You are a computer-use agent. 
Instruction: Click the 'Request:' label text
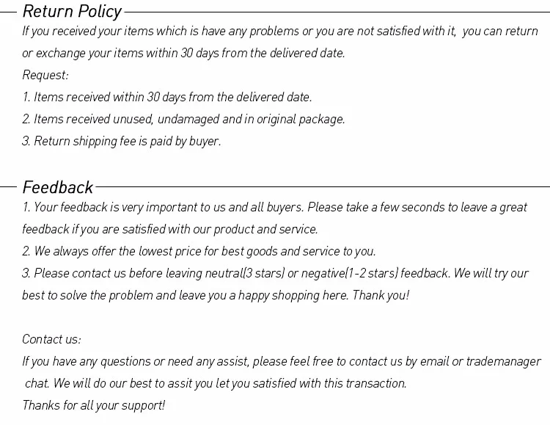coord(45,75)
